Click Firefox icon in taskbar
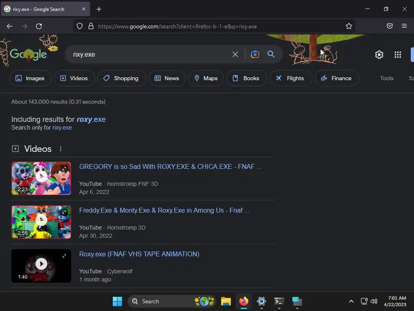Screen dimensions: 414x311 (243, 301)
